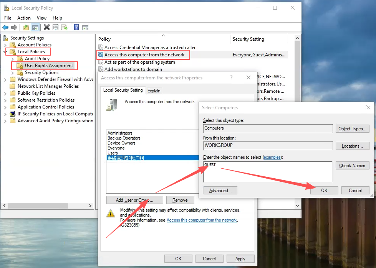
Task: Expand the Account Policies node
Action: tap(5, 45)
